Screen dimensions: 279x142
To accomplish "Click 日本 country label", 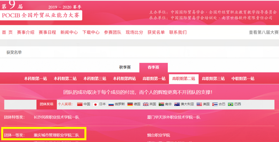I will point(102,104).
